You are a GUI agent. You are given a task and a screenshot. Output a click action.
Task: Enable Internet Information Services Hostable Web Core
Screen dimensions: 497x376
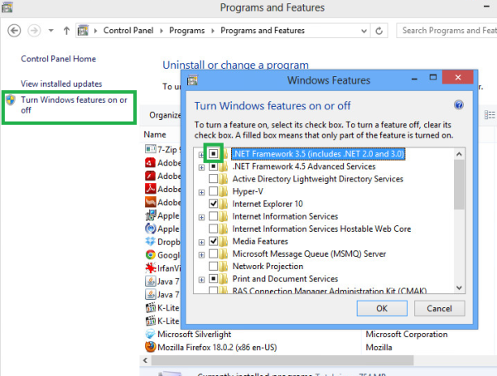(214, 229)
